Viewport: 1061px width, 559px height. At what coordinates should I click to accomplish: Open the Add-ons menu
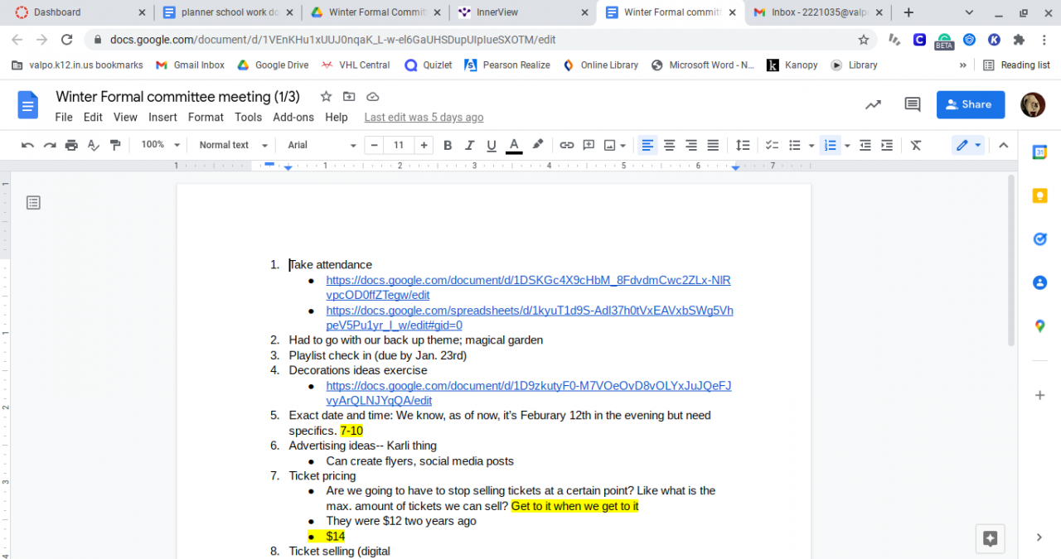(x=293, y=118)
